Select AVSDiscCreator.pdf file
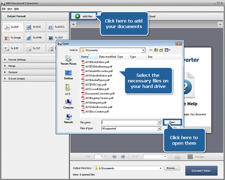The width and height of the screenshot is (225, 180). coord(95,111)
